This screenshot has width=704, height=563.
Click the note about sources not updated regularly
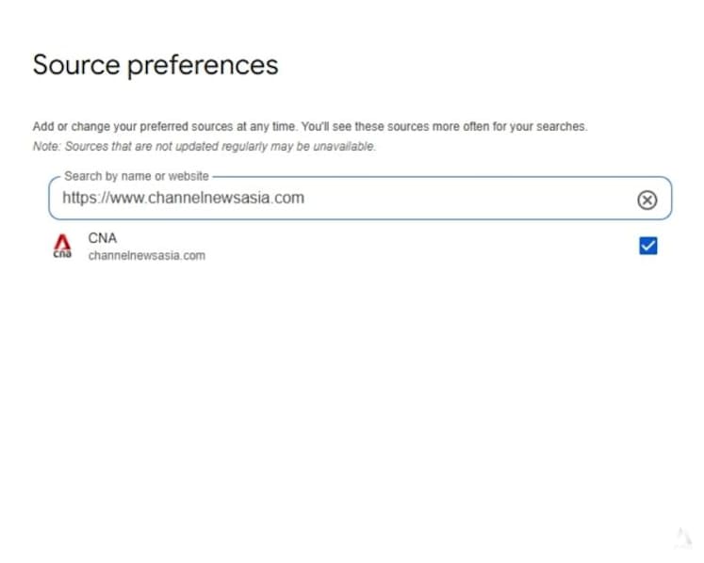click(205, 146)
